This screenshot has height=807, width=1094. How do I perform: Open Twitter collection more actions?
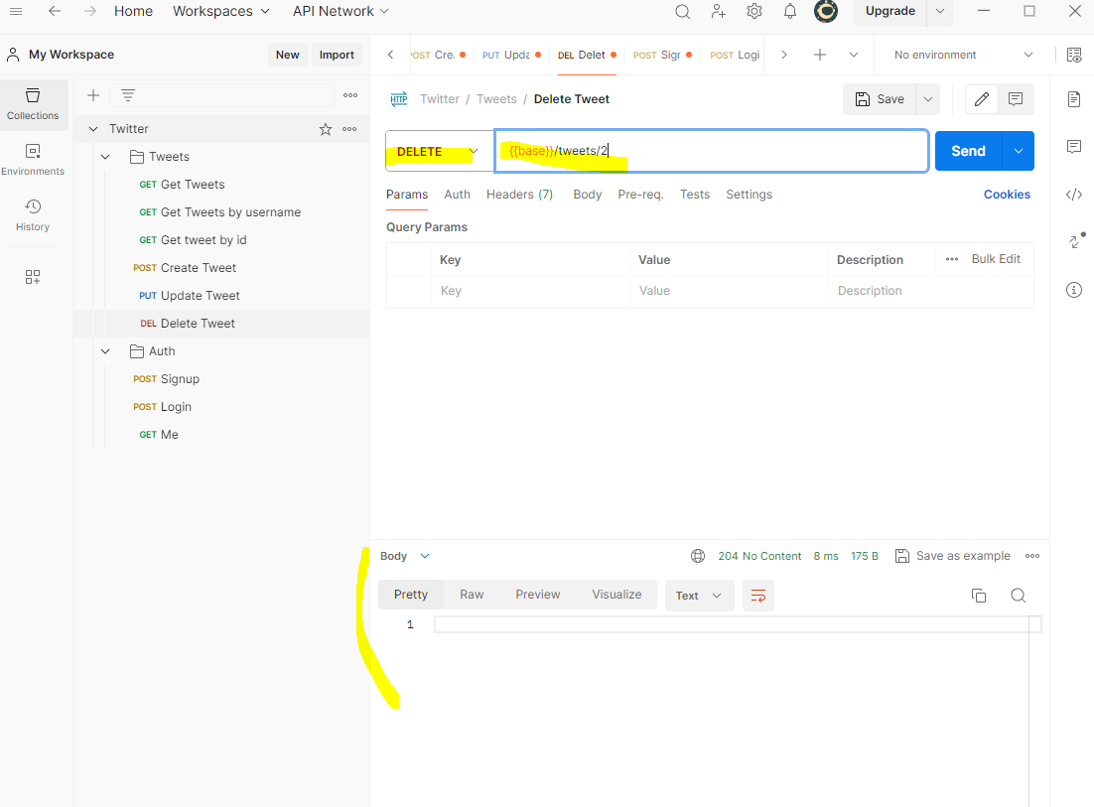(x=349, y=129)
